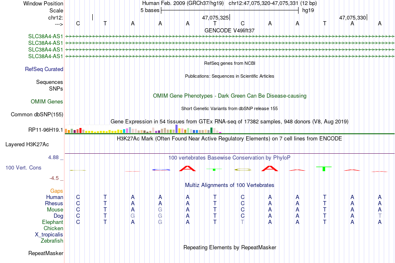Open the GENCODE V49lift37 track title
This screenshot has height=263, width=395.
pos(230,30)
